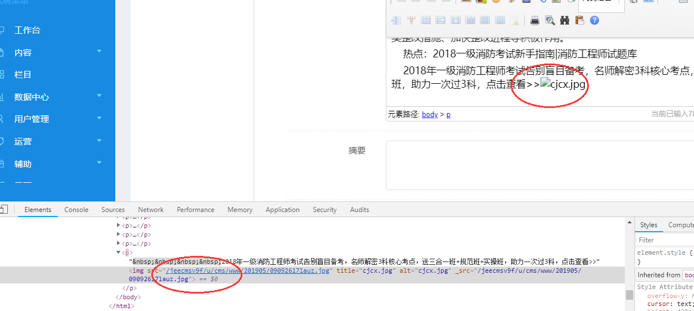Select 辅助 sidebar menu item
Viewport: 694px width, 311px height.
click(x=23, y=164)
